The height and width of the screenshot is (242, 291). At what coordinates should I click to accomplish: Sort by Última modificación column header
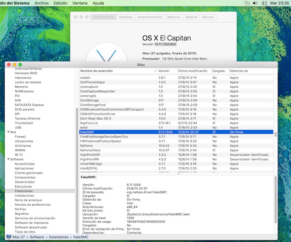click(x=194, y=71)
